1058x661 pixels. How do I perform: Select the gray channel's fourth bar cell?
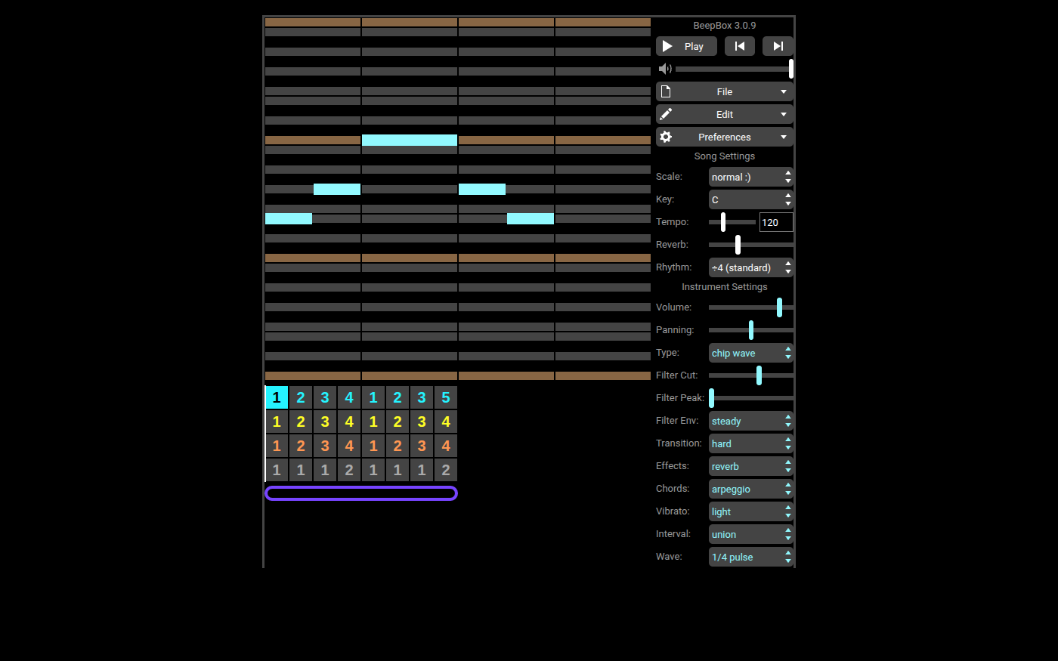click(x=349, y=470)
